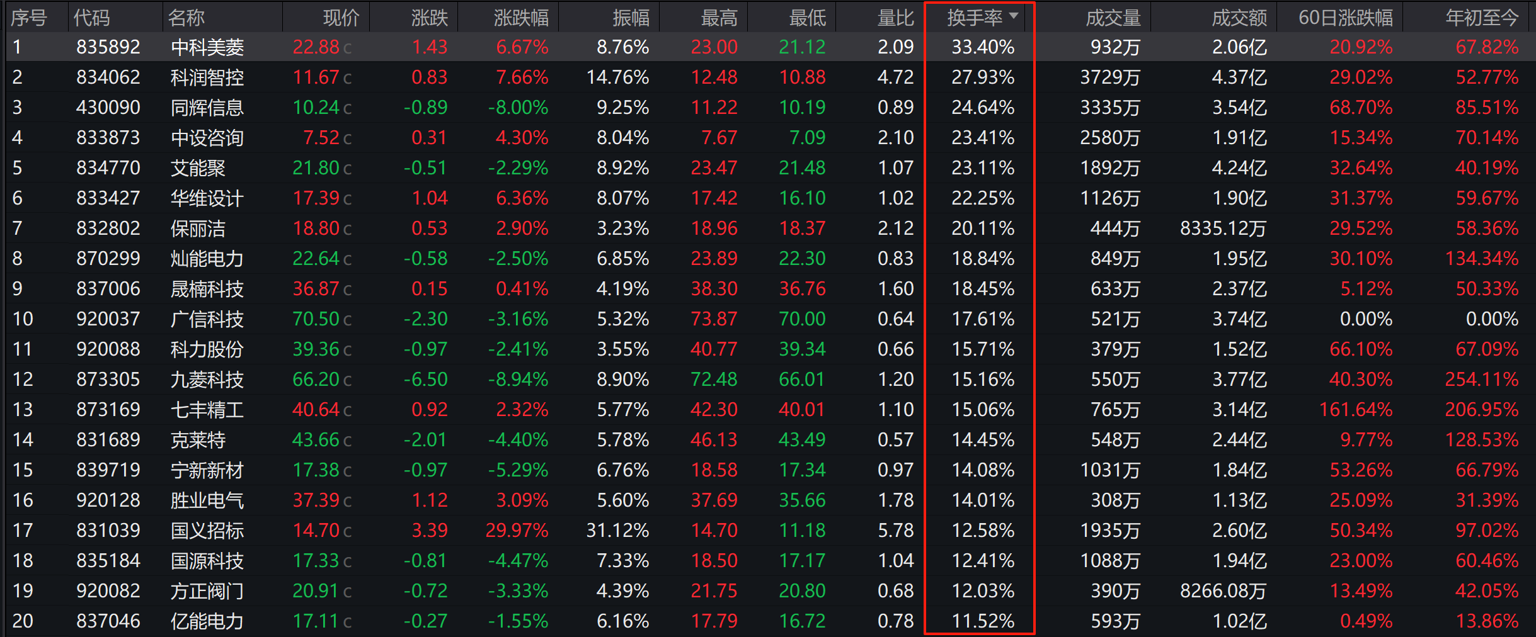Open 科力股份 stock name
The image size is (1536, 637).
pyautogui.click(x=207, y=349)
